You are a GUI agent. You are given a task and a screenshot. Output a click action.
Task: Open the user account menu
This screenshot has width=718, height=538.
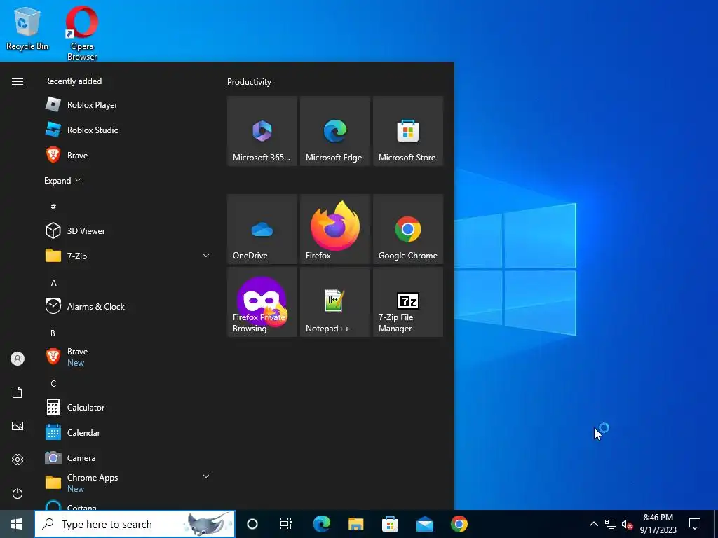pos(18,359)
